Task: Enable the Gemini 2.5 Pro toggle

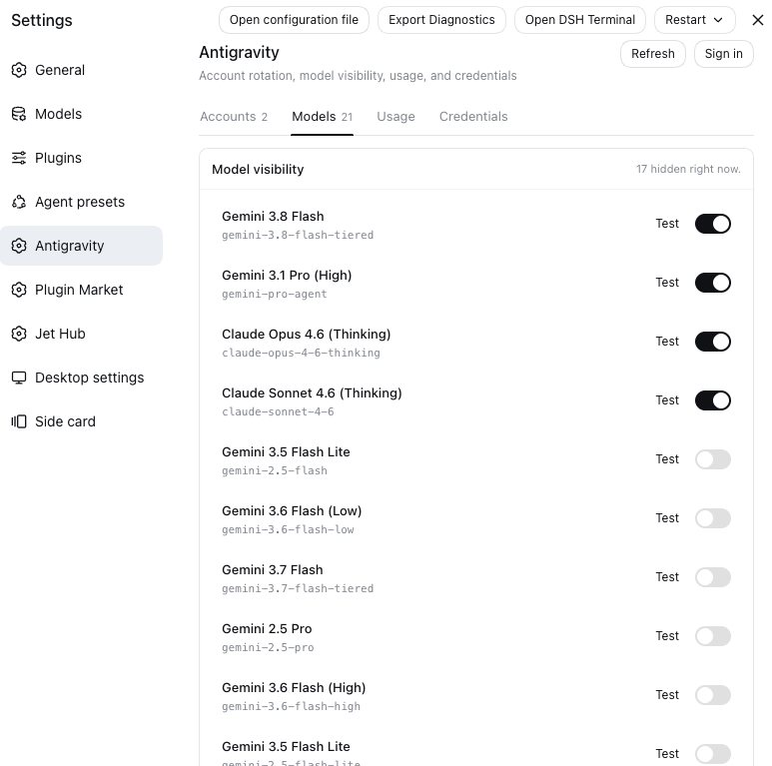Action: pos(712,636)
